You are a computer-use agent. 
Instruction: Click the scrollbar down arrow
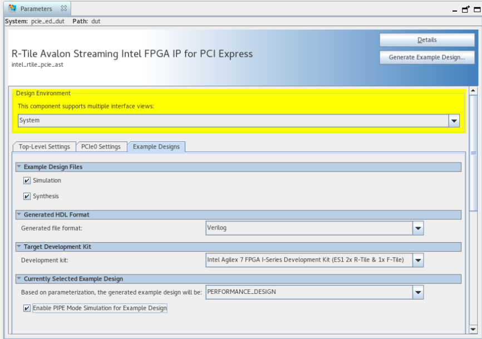coord(473,330)
